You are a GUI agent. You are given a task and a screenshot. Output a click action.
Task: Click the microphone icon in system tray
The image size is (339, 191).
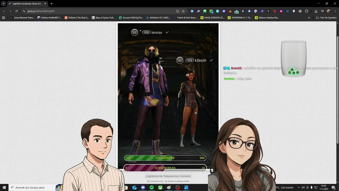coord(311,188)
